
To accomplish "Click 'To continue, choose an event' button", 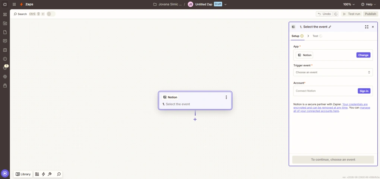I will pyautogui.click(x=333, y=159).
